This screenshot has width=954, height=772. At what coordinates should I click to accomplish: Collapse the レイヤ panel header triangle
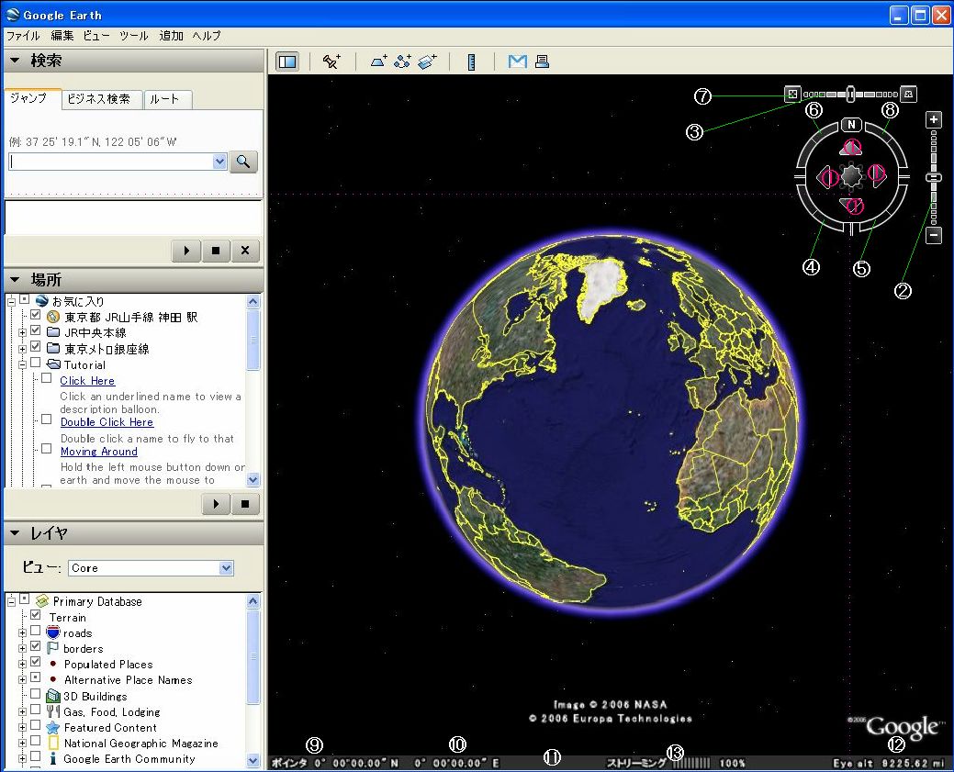(x=16, y=533)
